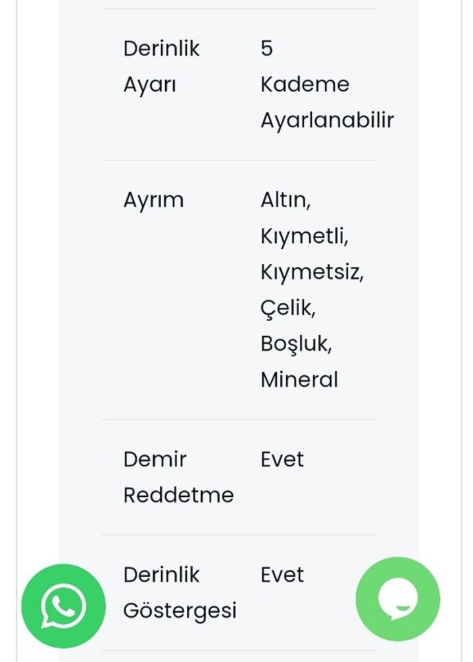This screenshot has width=473, height=662.
Task: Click the Kıymetli value text
Action: [304, 236]
